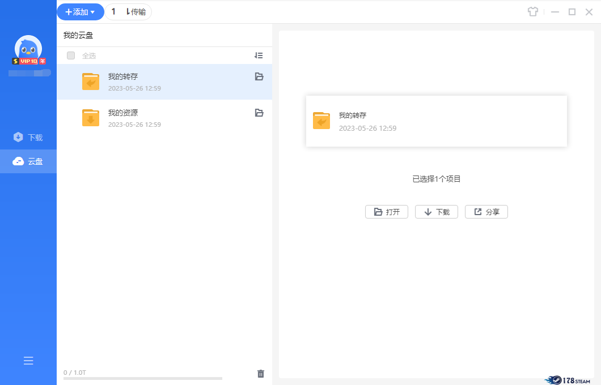
Task: Click the skin theme shirt icon
Action: click(532, 12)
